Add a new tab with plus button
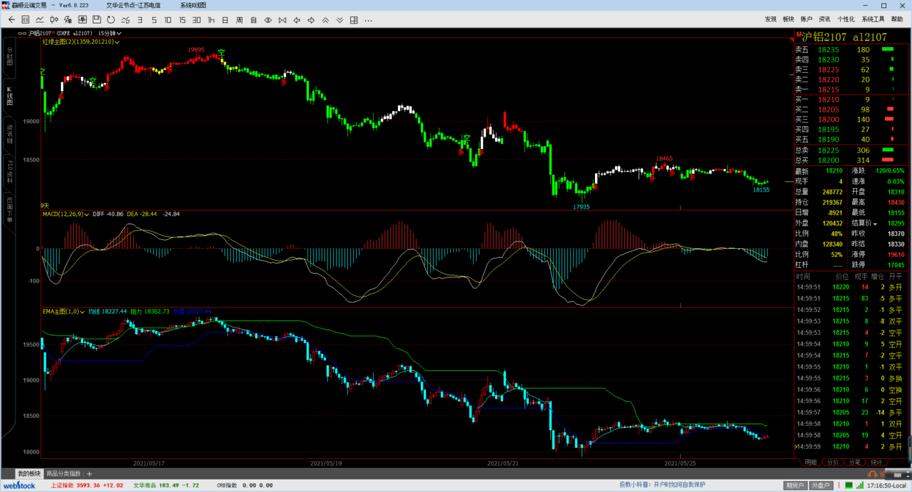 (90, 474)
